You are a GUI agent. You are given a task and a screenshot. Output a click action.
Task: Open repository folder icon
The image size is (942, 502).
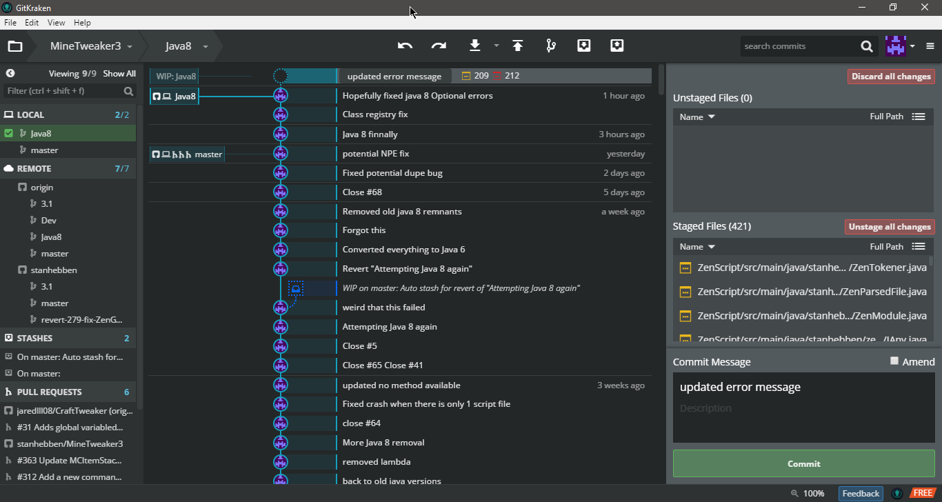click(x=15, y=46)
